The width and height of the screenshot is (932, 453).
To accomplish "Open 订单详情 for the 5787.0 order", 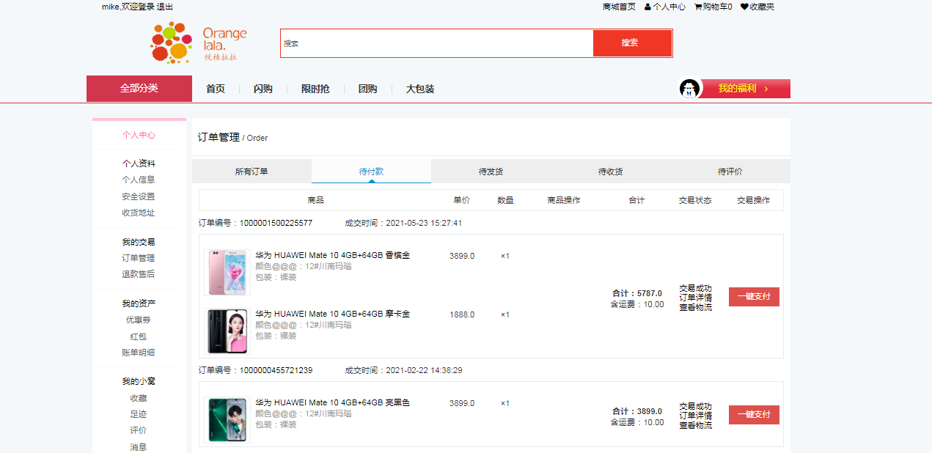I will coord(695,298).
